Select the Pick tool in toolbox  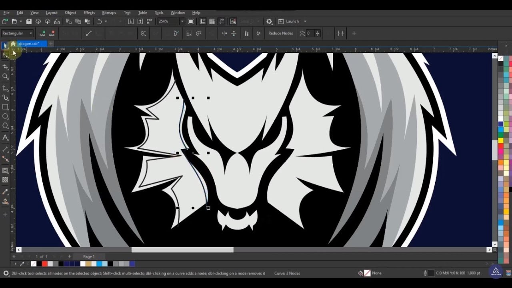tap(5, 46)
